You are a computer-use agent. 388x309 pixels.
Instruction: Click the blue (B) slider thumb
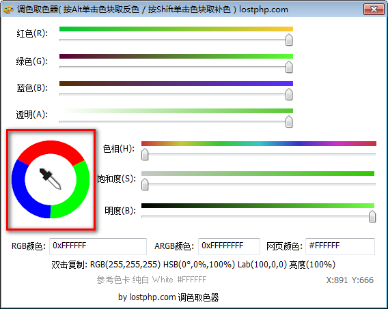(x=289, y=94)
